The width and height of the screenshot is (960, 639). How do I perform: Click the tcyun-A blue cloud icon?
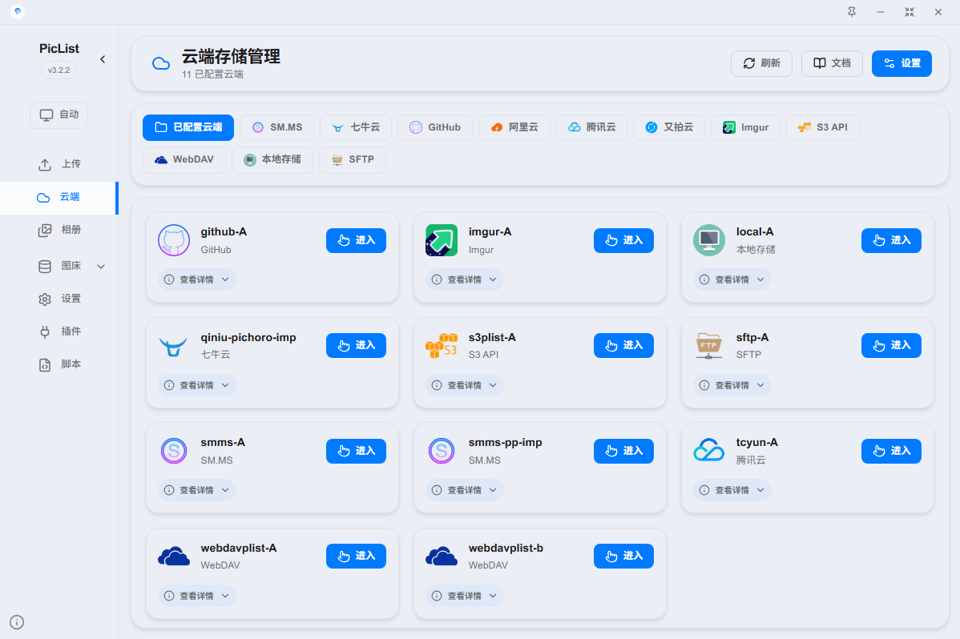pos(709,451)
